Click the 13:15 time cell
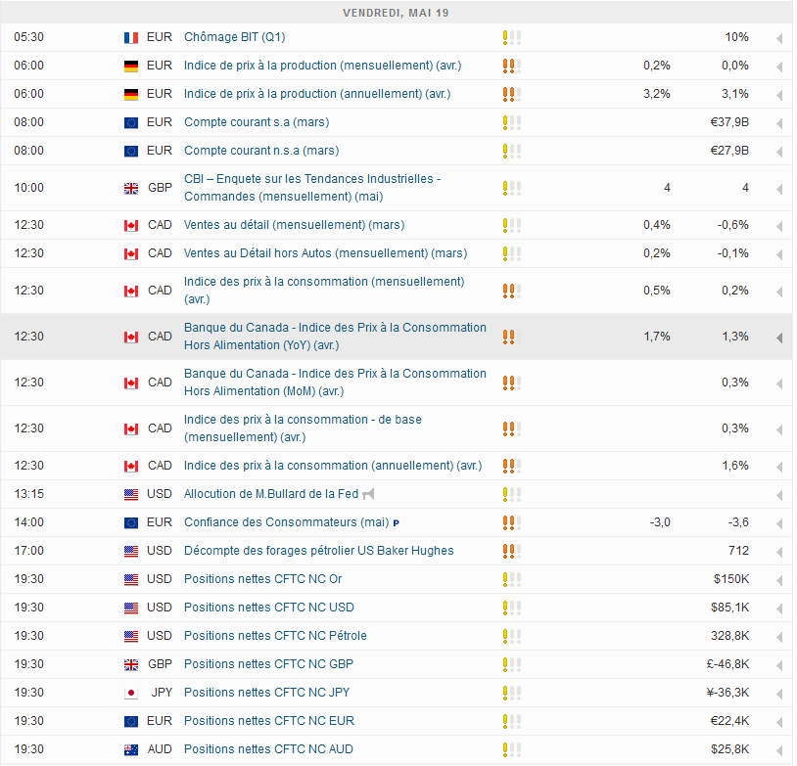The height and width of the screenshot is (766, 797). pyautogui.click(x=29, y=494)
